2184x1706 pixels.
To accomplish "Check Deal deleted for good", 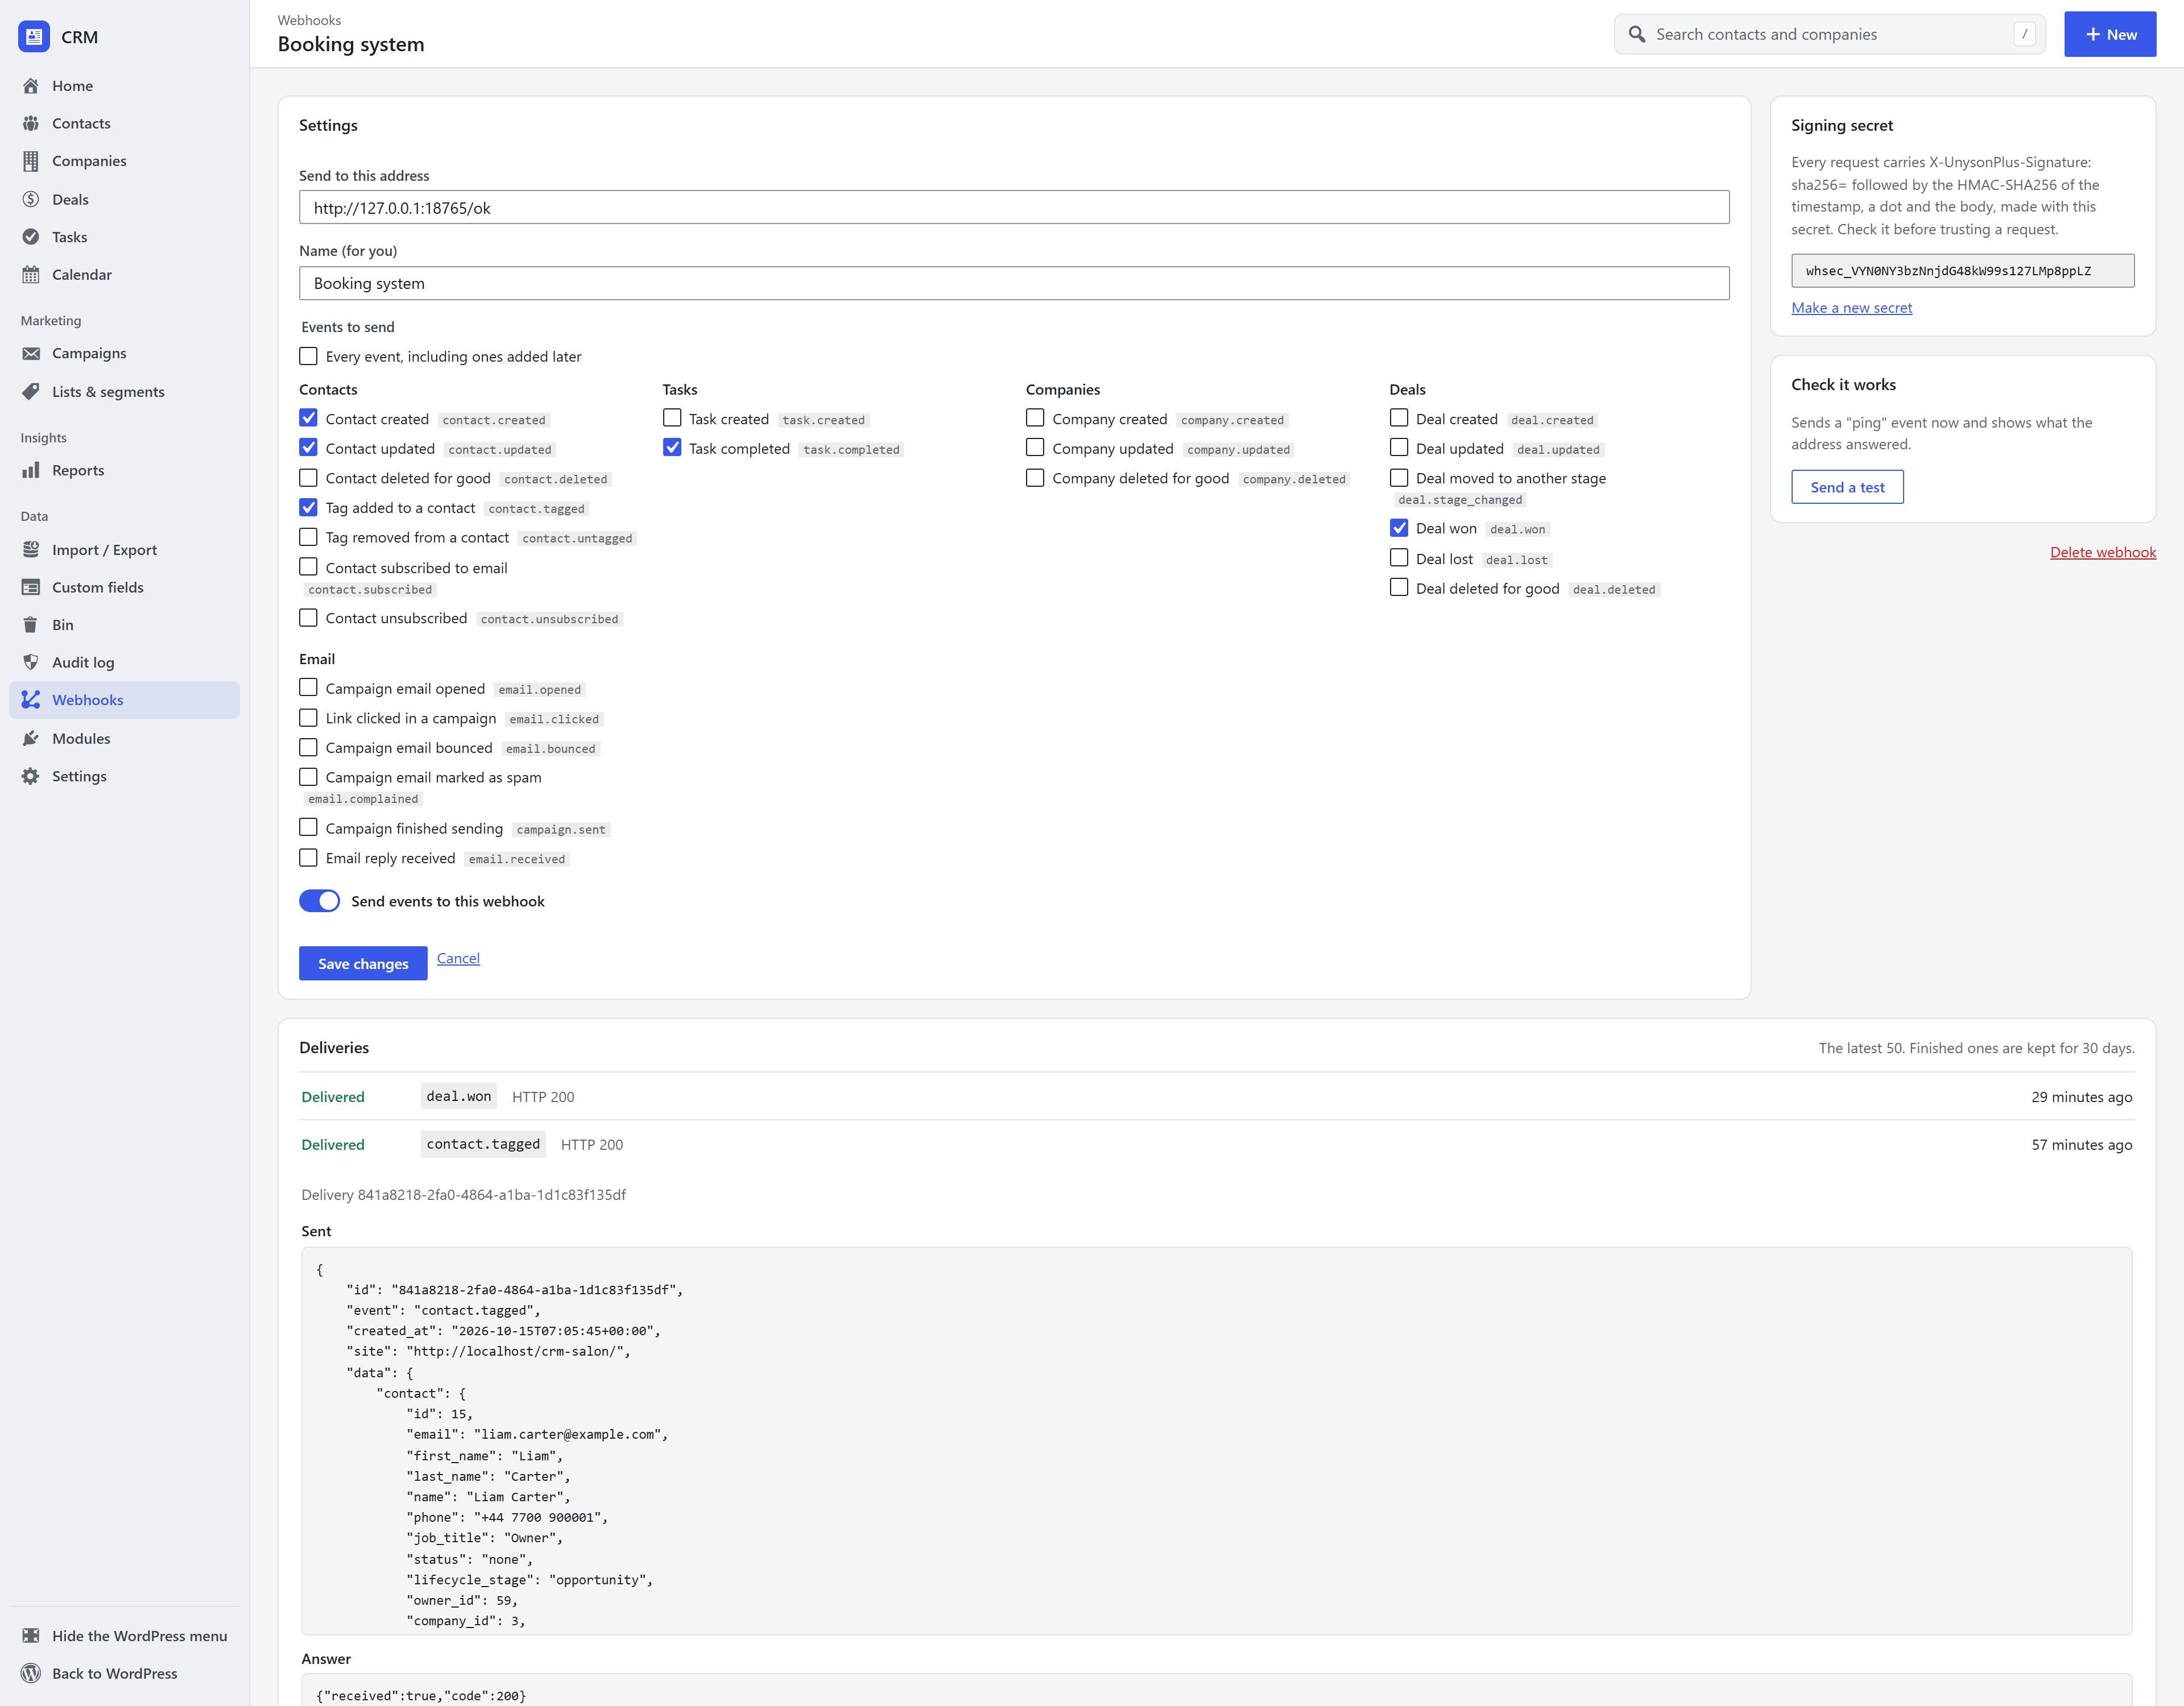I will click(x=1399, y=588).
